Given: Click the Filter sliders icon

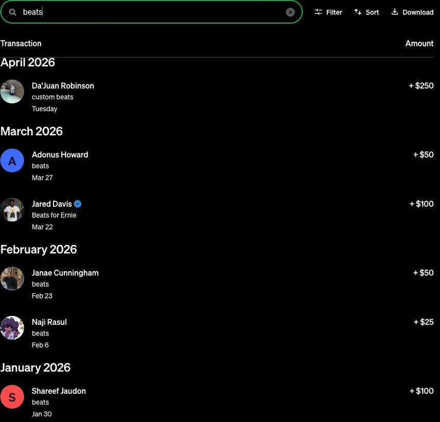Looking at the screenshot, I should [318, 12].
